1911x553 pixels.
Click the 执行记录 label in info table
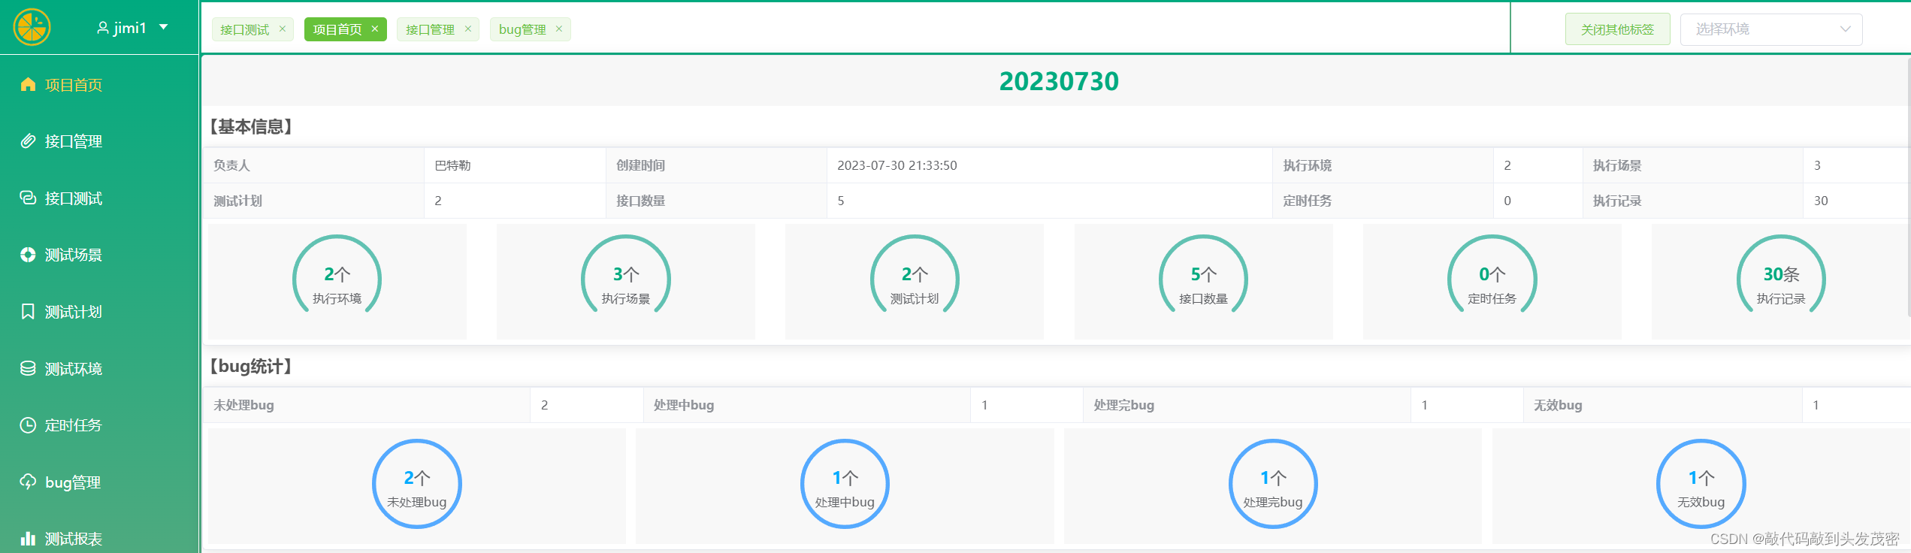1617,201
